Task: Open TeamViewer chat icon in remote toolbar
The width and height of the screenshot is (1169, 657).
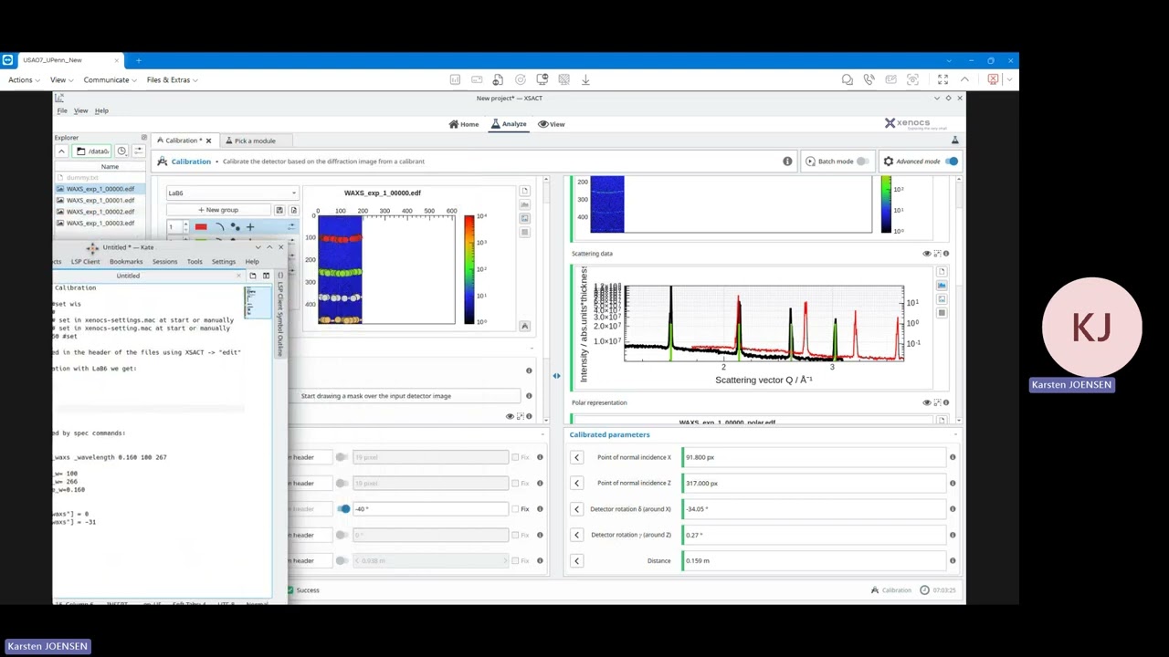Action: click(848, 80)
